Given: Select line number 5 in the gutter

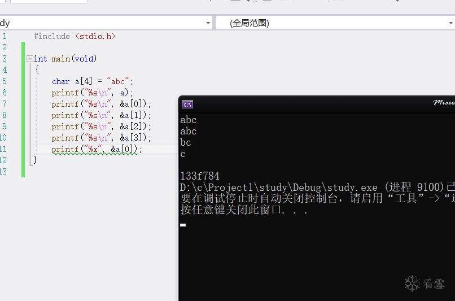Looking at the screenshot, I should pyautogui.click(x=5, y=81).
